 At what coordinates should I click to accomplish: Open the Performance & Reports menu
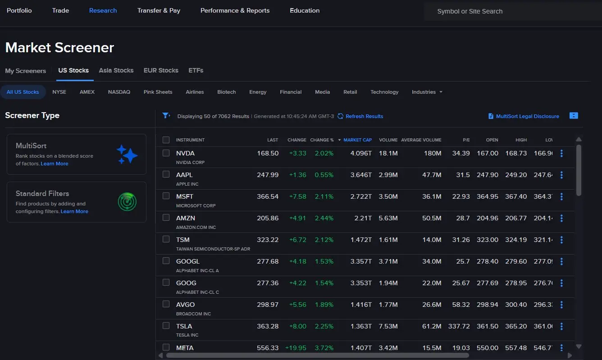235,10
